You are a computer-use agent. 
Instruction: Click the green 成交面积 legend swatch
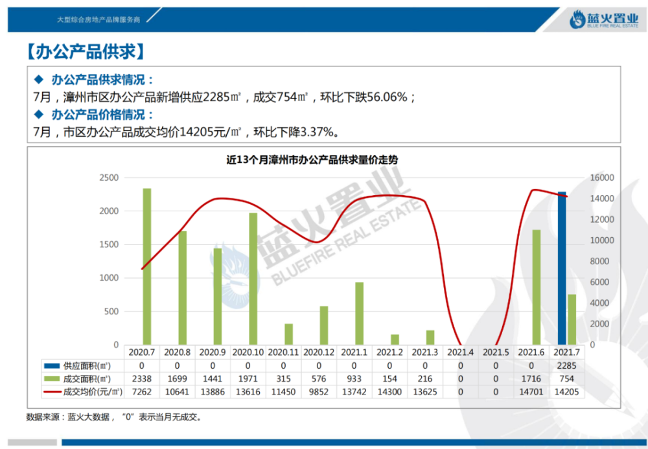[52, 379]
